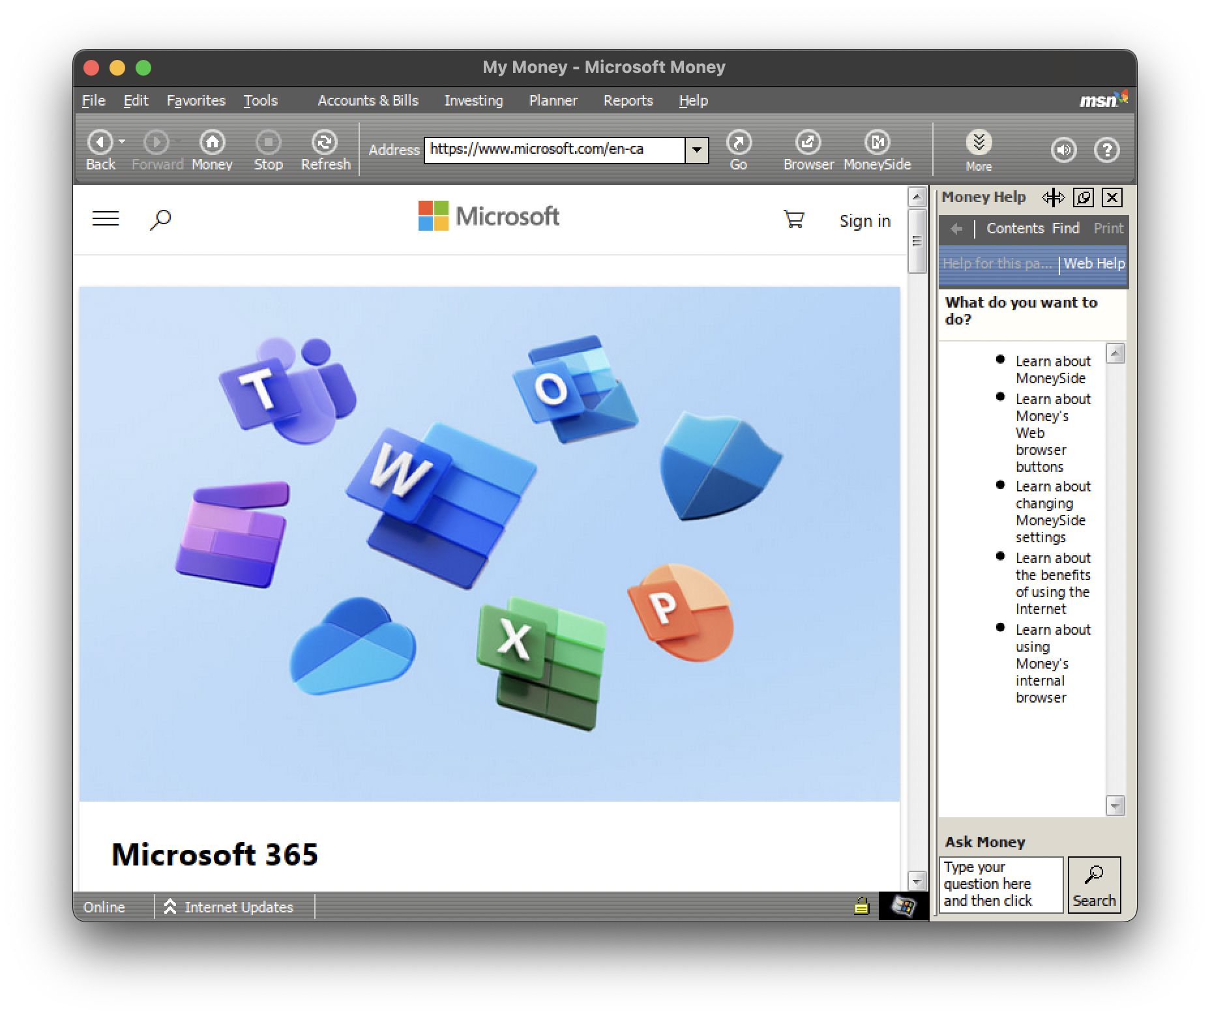Expand the Address bar dropdown arrow
The image size is (1210, 1018).
coord(697,150)
